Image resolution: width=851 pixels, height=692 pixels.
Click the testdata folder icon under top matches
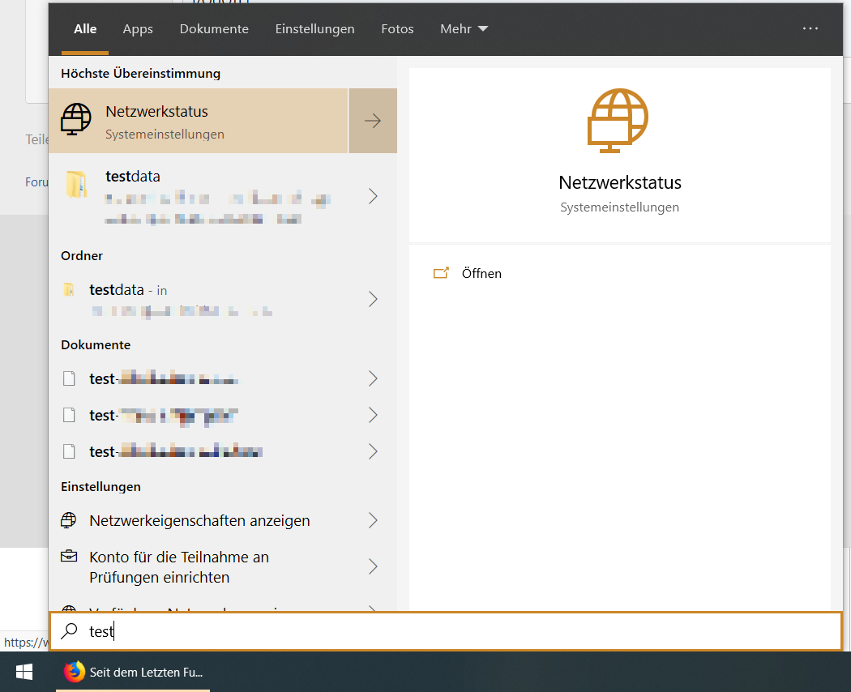pos(76,185)
